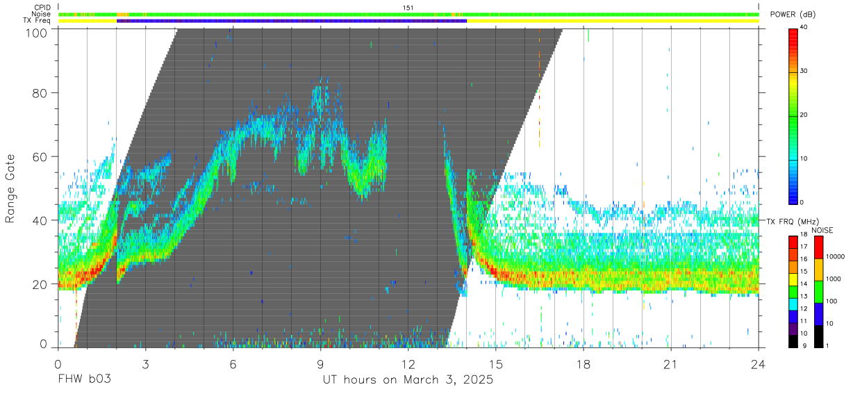The width and height of the screenshot is (853, 394).
Task: Click the time axis tick 9
Action: point(320,364)
